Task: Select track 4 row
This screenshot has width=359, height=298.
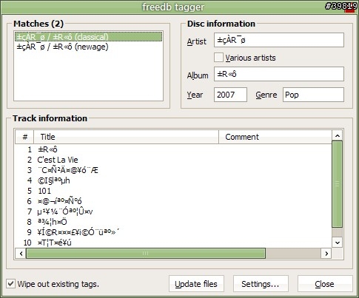Action: [173, 180]
